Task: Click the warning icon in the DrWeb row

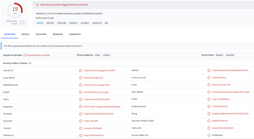Action: (x=81, y=92)
